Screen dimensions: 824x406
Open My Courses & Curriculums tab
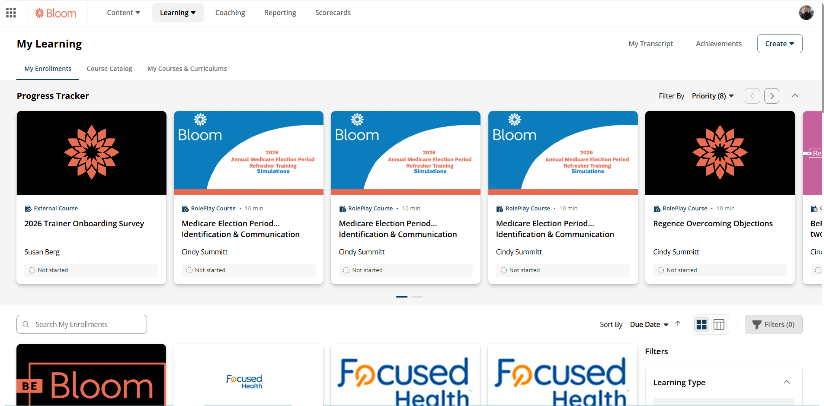[187, 69]
